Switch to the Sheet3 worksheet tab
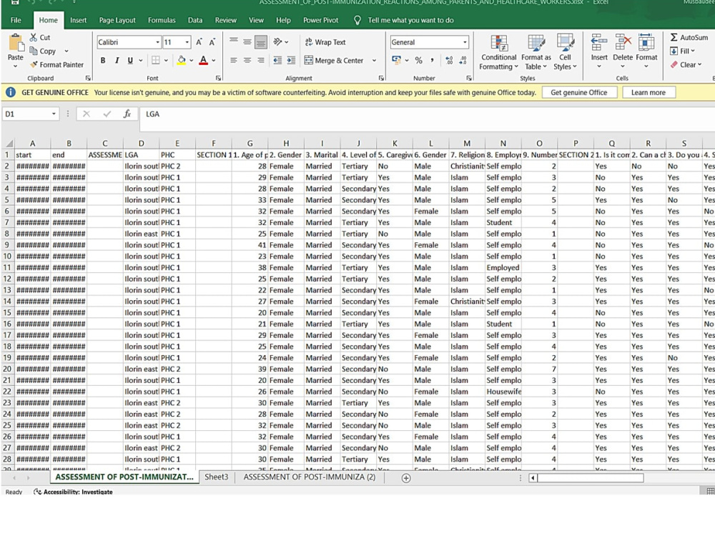The image size is (715, 536). 216,477
